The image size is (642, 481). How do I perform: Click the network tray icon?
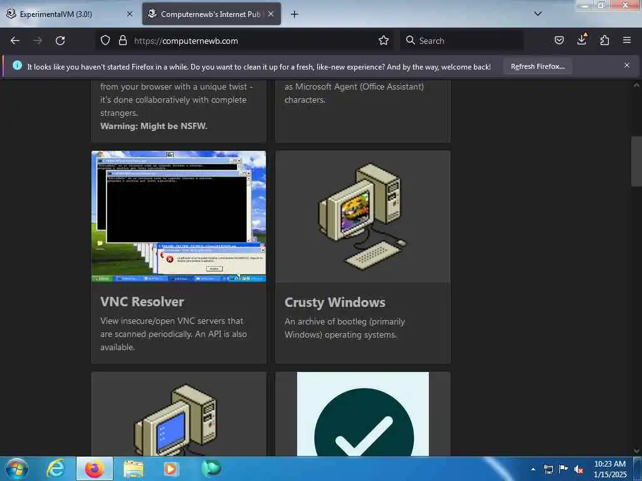coord(548,469)
